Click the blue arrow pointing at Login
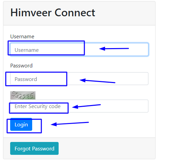Viewport: 185px width, 165px height. 70,124
